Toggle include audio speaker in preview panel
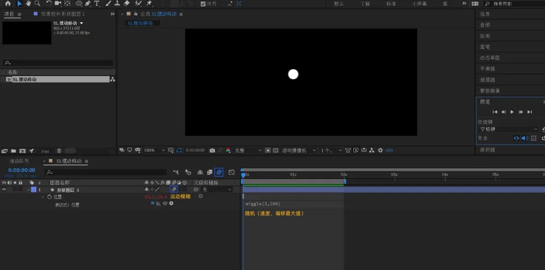The image size is (545, 270). pyautogui.click(x=525, y=138)
